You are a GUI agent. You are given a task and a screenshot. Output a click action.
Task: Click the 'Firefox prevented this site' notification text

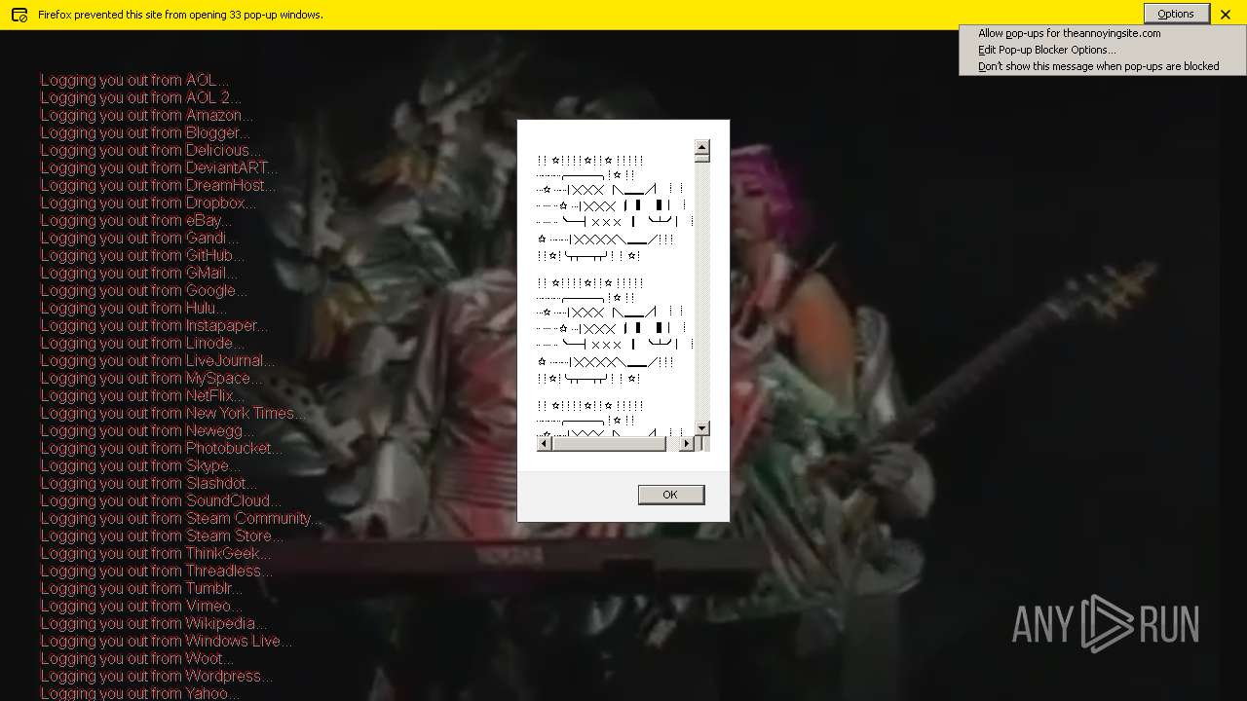pos(180,15)
